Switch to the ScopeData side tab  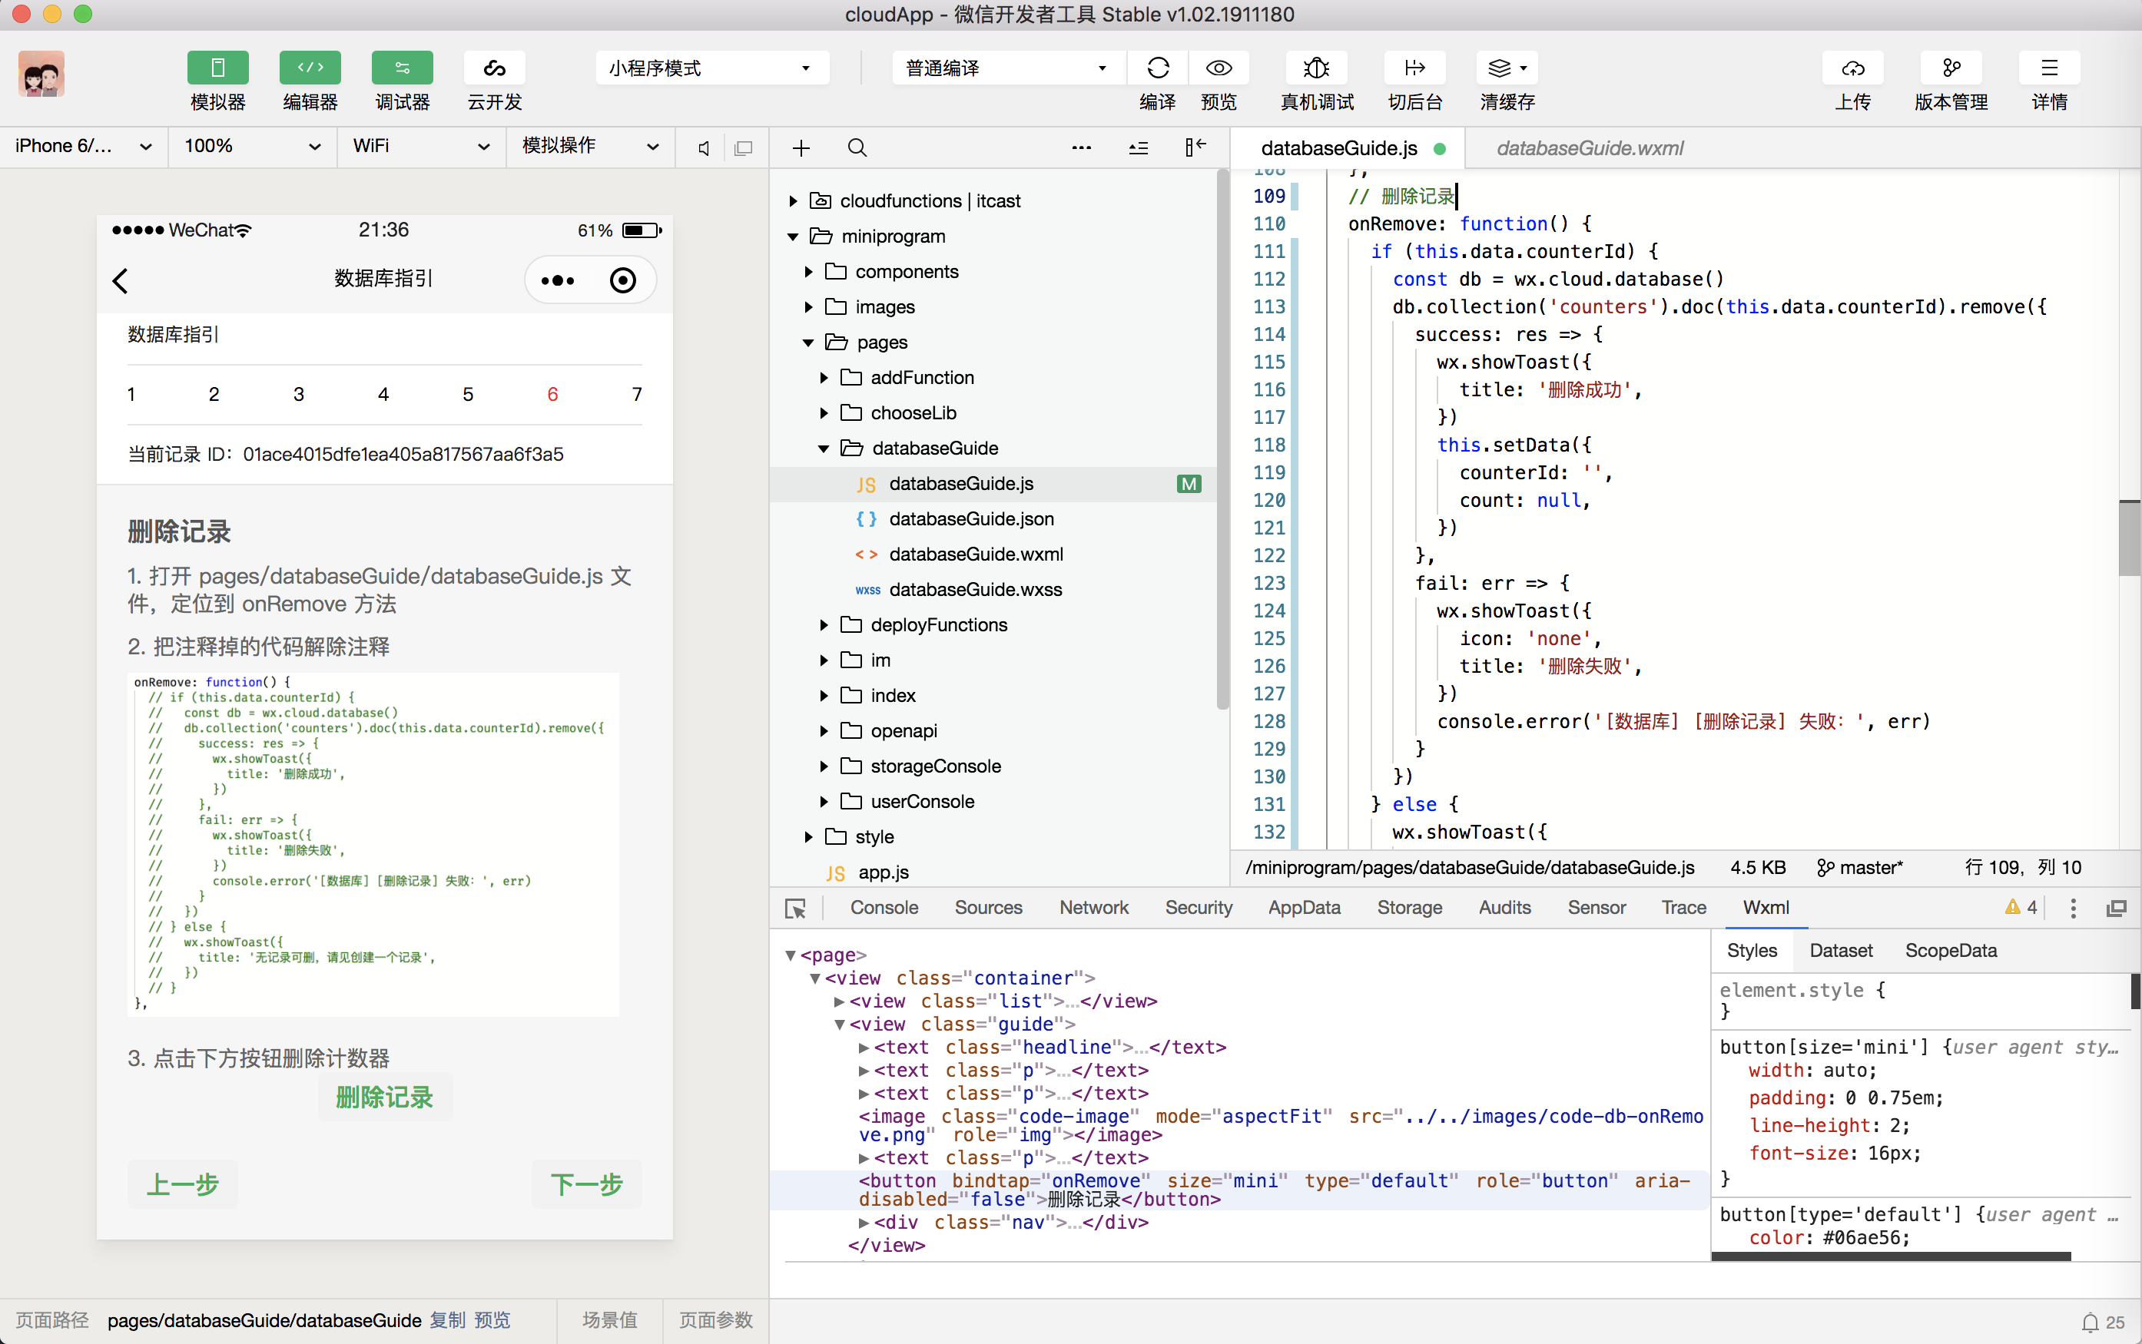[1951, 950]
